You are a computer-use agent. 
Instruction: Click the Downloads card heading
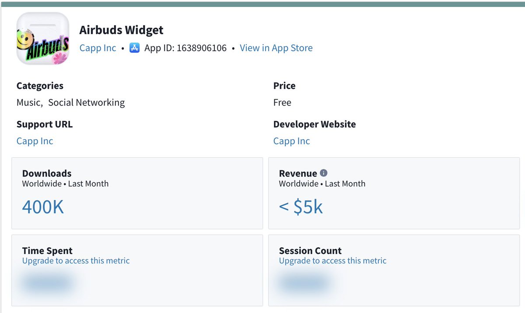(x=47, y=173)
